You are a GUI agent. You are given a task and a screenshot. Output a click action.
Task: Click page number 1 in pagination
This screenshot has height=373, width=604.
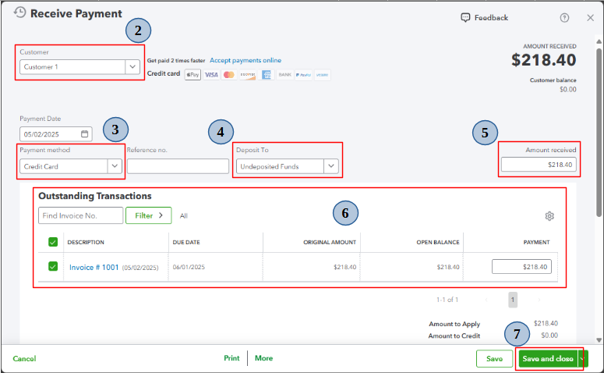(512, 300)
